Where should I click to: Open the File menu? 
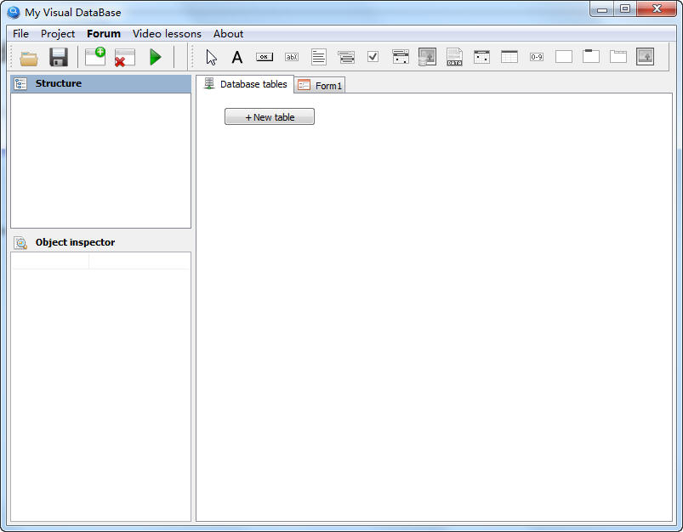pyautogui.click(x=20, y=34)
